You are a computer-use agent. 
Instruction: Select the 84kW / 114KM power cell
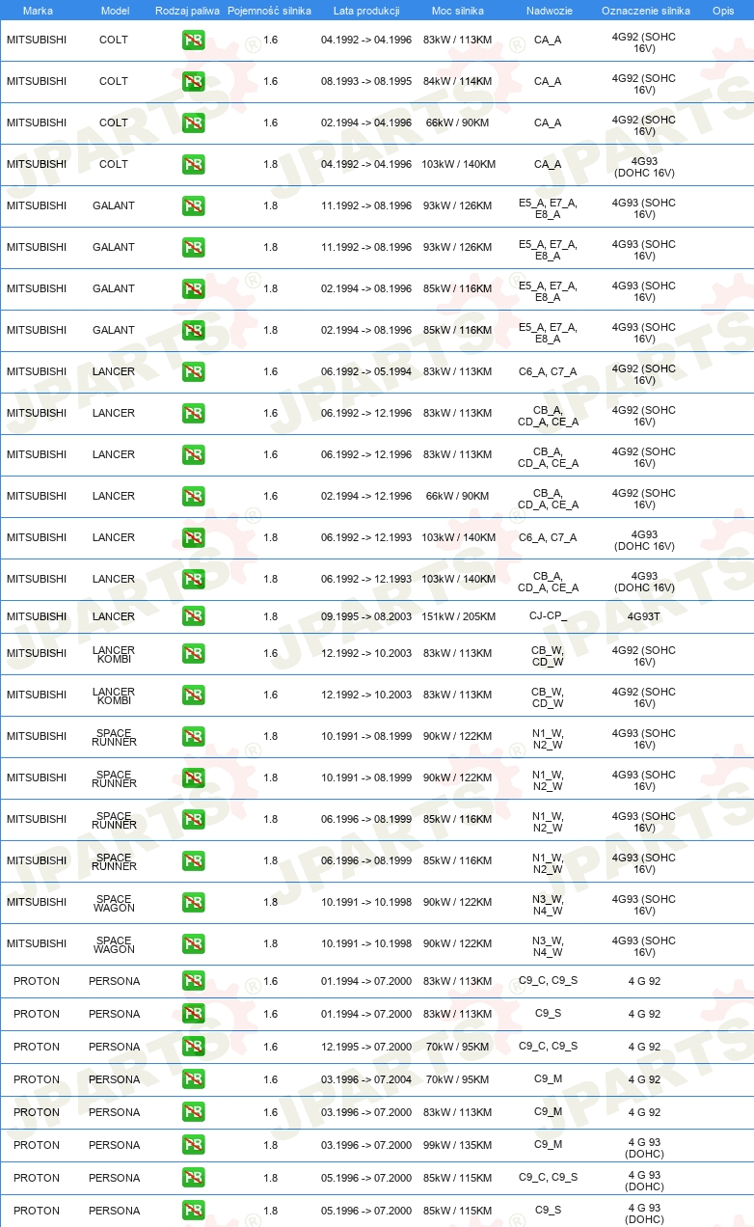457,82
